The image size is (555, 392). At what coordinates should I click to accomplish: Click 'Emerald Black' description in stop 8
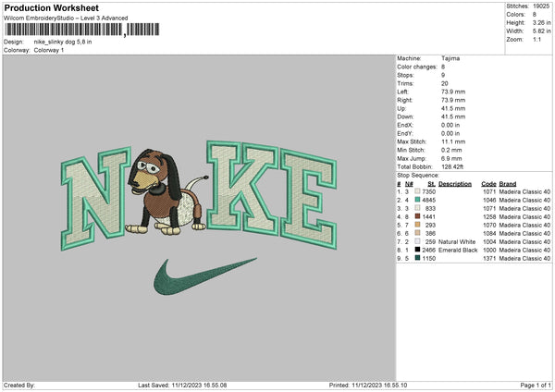458,251
